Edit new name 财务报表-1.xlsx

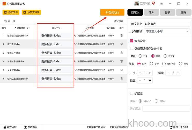56,36
